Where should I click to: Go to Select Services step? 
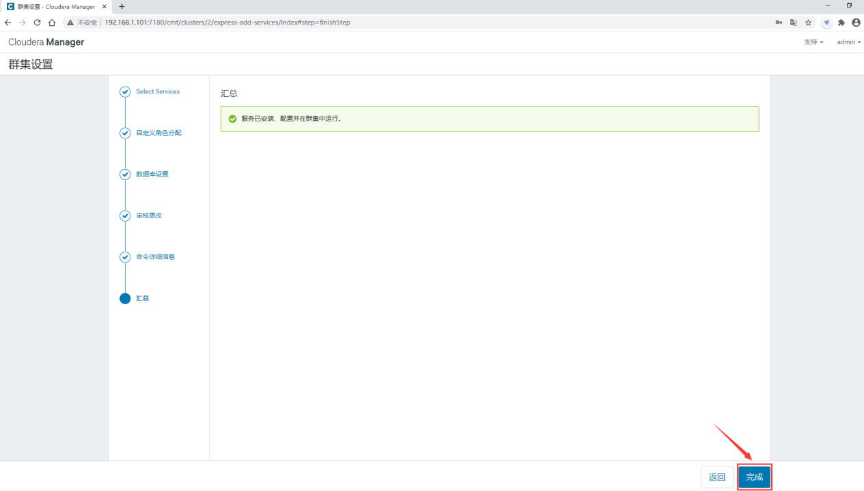click(x=158, y=91)
